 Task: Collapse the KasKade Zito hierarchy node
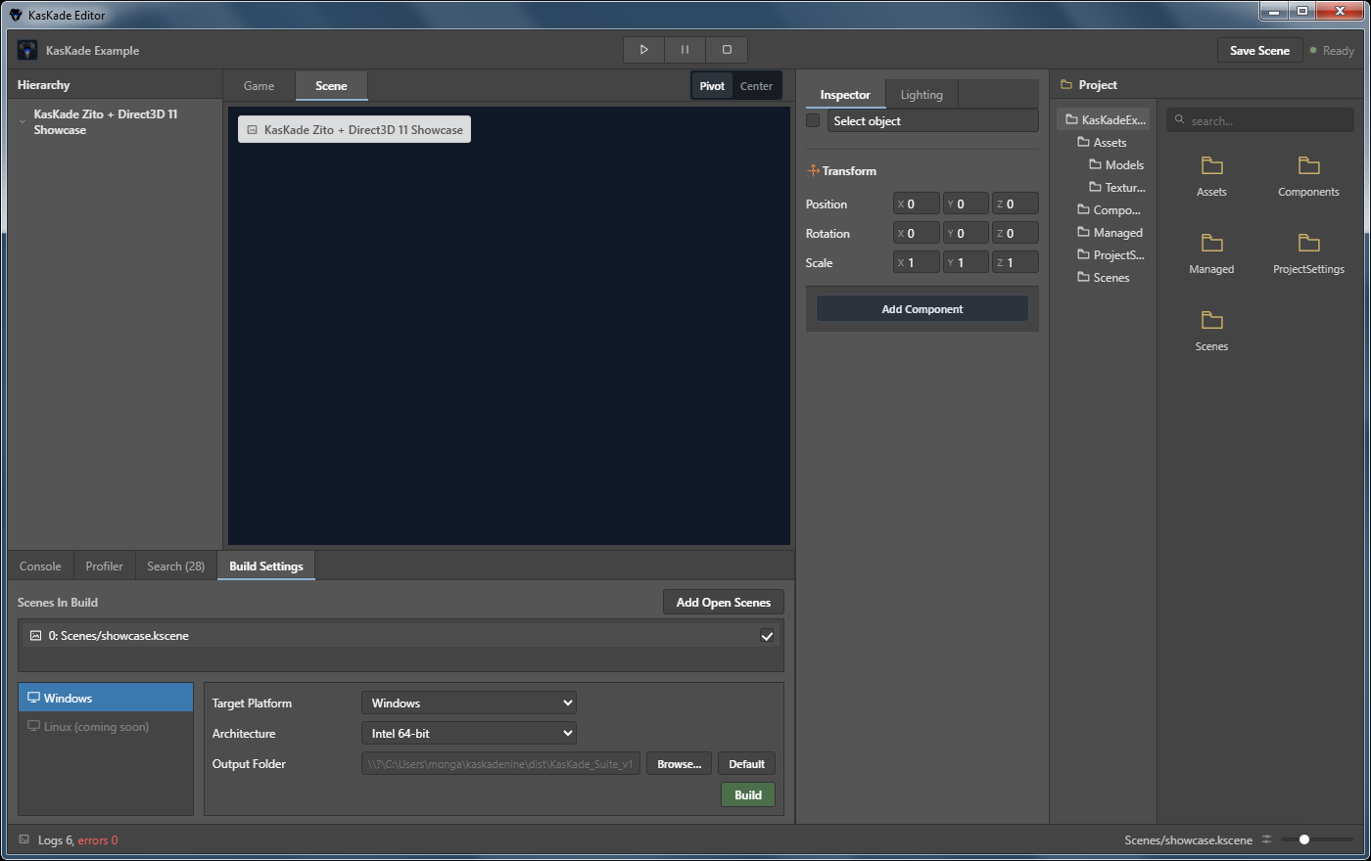[x=23, y=122]
